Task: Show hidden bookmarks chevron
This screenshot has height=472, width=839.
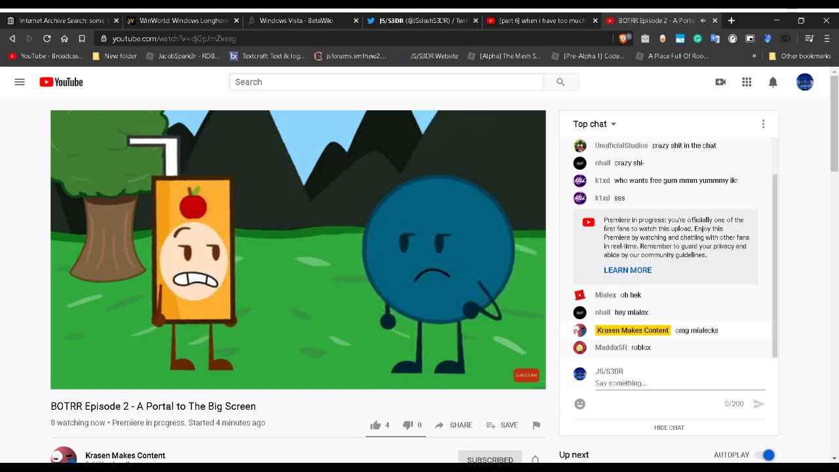Action: click(x=754, y=56)
